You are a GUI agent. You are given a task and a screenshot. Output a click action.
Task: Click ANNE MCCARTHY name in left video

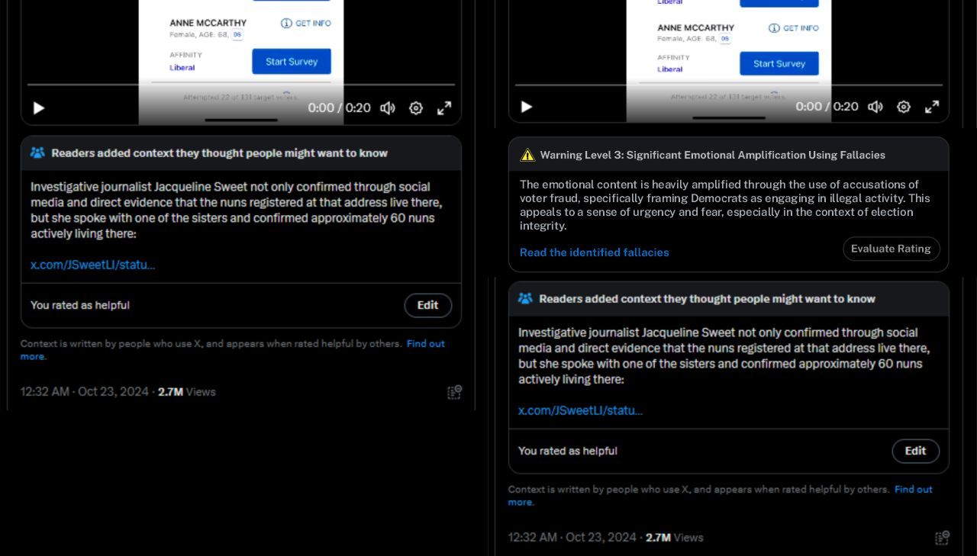pos(208,23)
